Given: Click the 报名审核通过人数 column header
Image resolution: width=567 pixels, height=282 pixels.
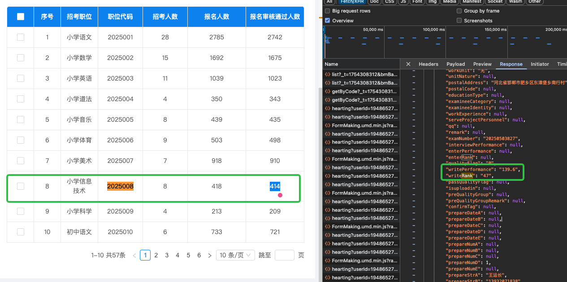Looking at the screenshot, I should point(275,17).
